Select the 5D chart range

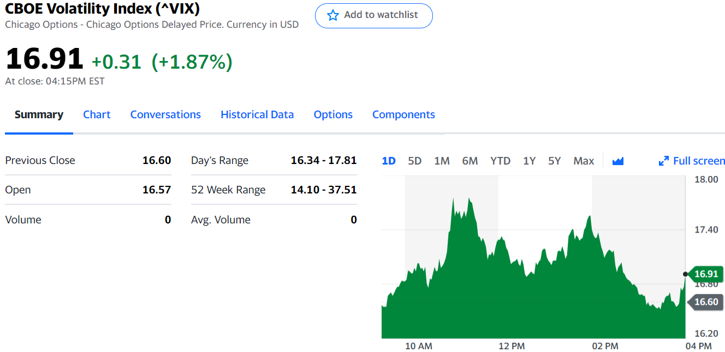pyautogui.click(x=415, y=161)
